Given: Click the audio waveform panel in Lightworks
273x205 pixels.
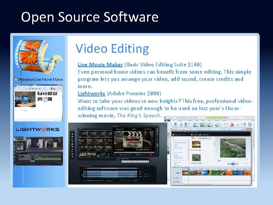Looking at the screenshot, I should [x=112, y=174].
